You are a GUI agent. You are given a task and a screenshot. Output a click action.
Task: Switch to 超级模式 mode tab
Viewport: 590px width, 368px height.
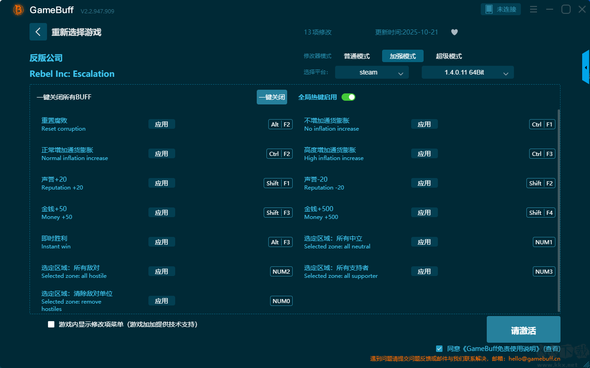(x=448, y=56)
